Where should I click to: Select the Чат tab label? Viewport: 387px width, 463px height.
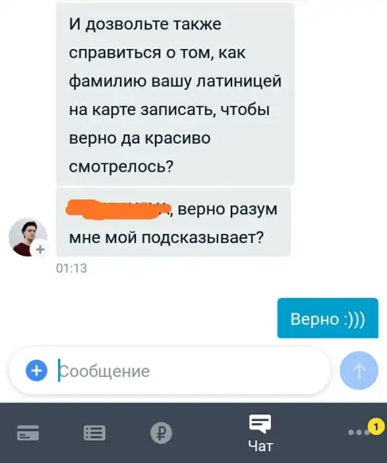[x=261, y=446]
